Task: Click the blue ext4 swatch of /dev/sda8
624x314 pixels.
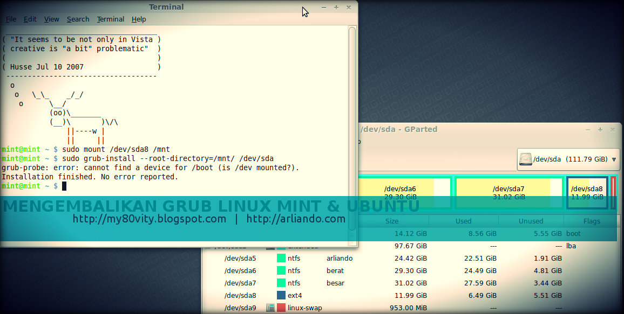Action: coord(281,295)
